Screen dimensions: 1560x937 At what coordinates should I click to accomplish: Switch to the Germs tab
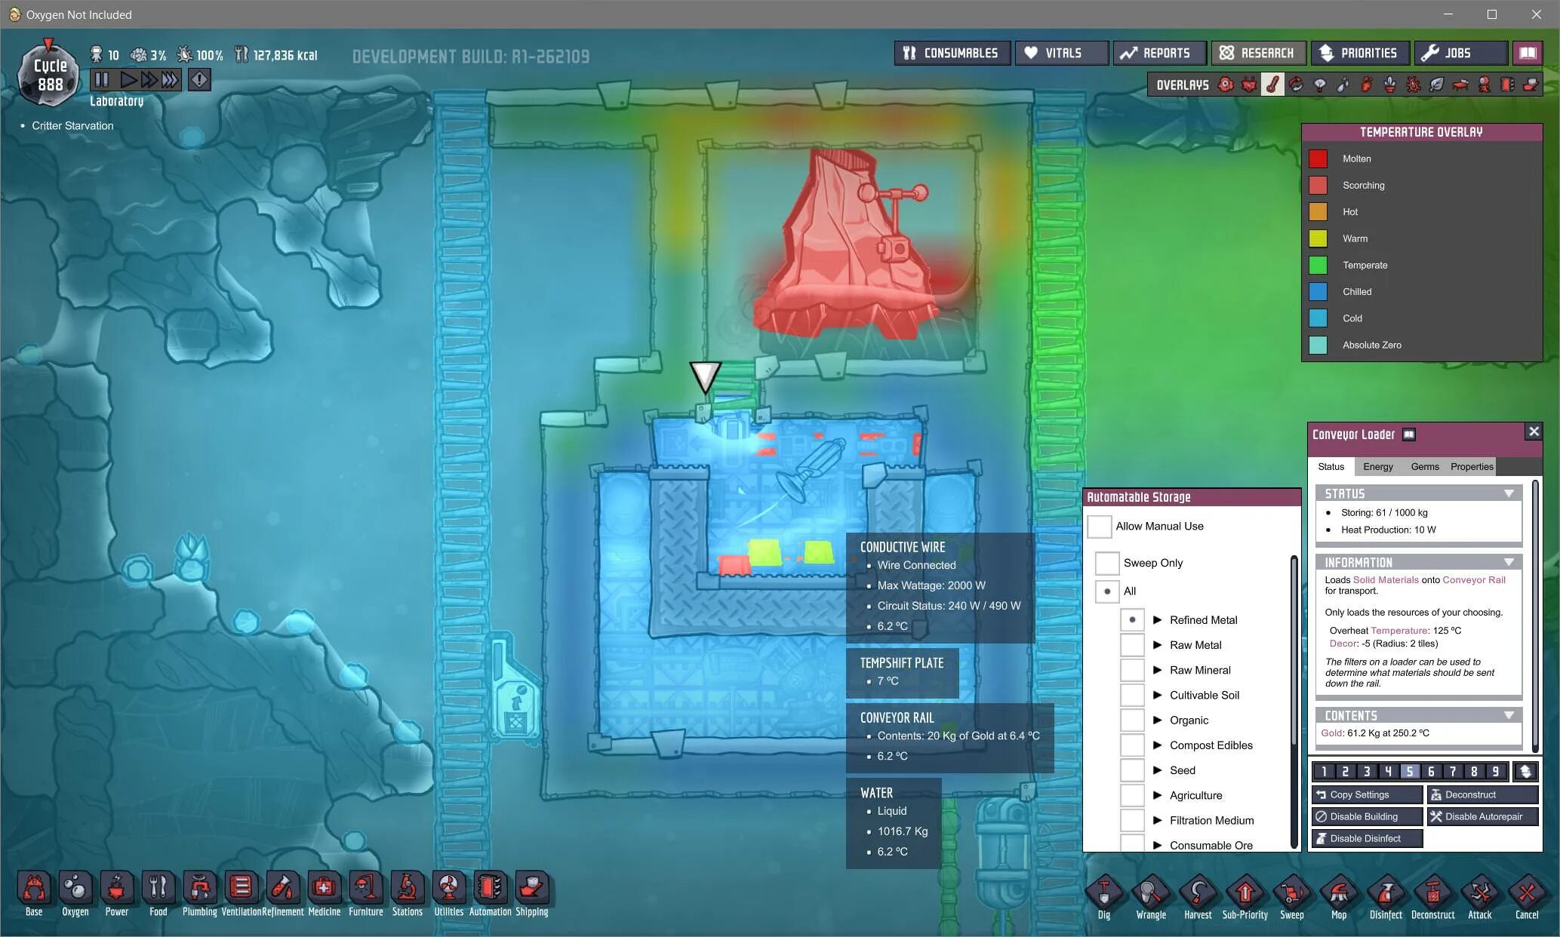tap(1424, 466)
